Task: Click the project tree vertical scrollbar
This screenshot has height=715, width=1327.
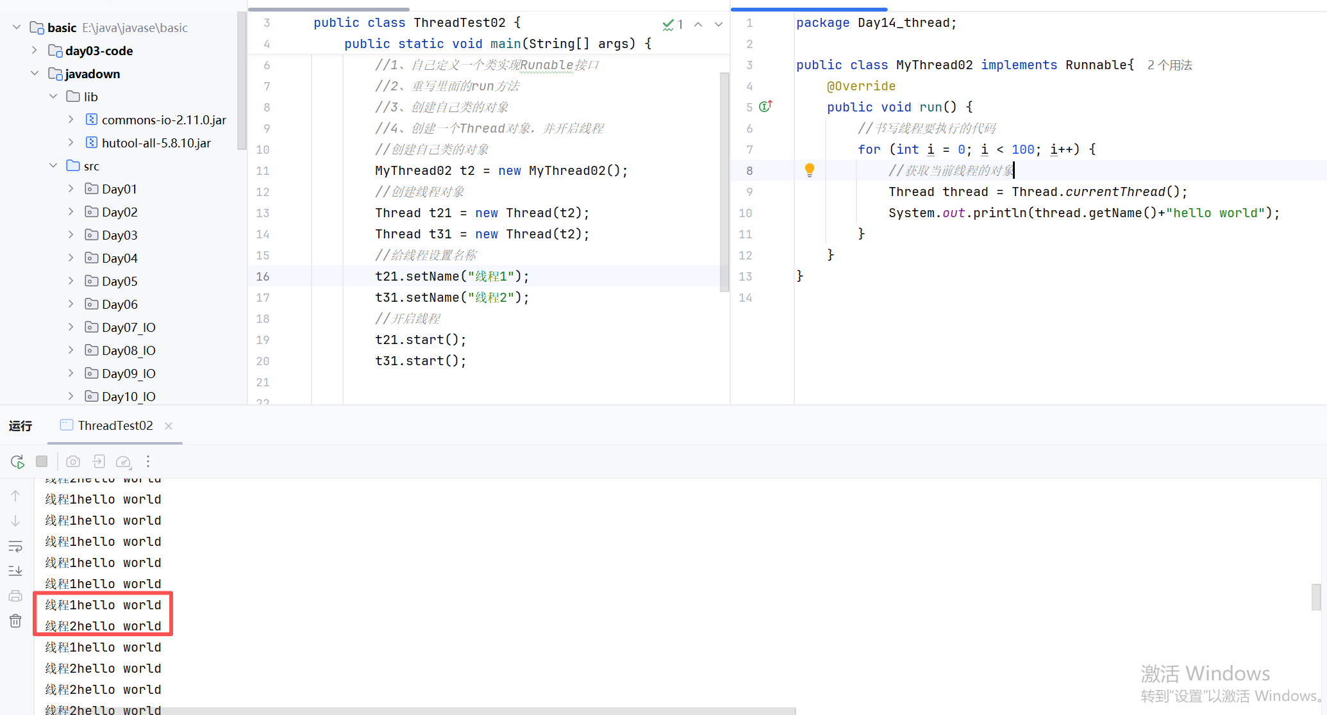Action: 242,80
